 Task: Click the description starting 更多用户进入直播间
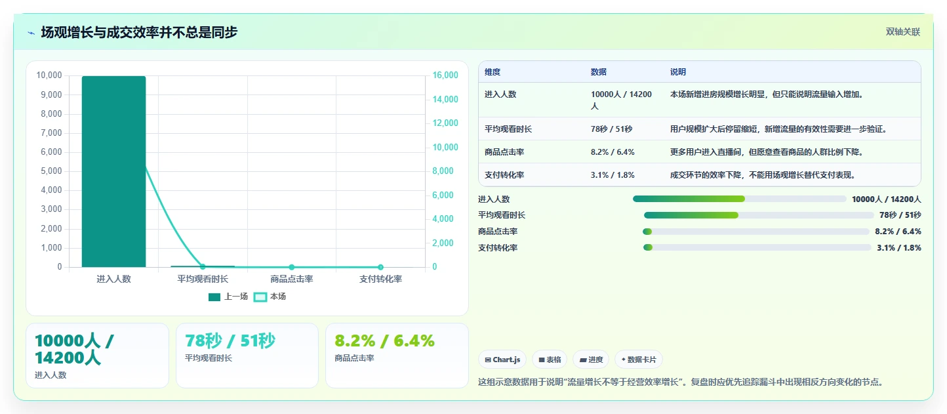pos(767,152)
